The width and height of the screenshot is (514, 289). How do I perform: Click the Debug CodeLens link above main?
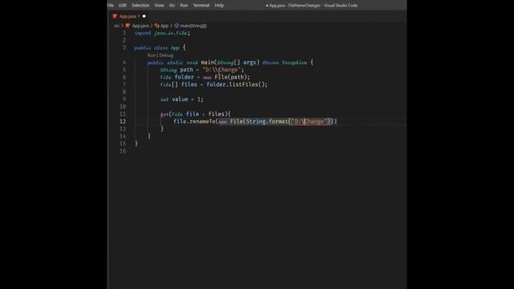[166, 55]
